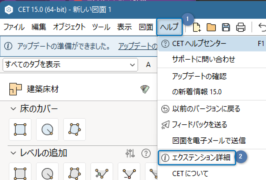This screenshot has height=180, width=266.
Task: Click the CET app logo icon
Action: [9, 10]
